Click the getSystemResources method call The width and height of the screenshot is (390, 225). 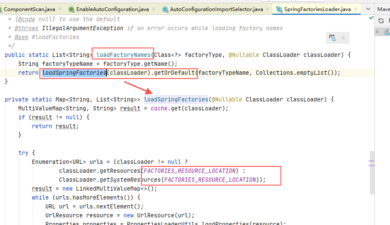pyautogui.click(x=130, y=180)
